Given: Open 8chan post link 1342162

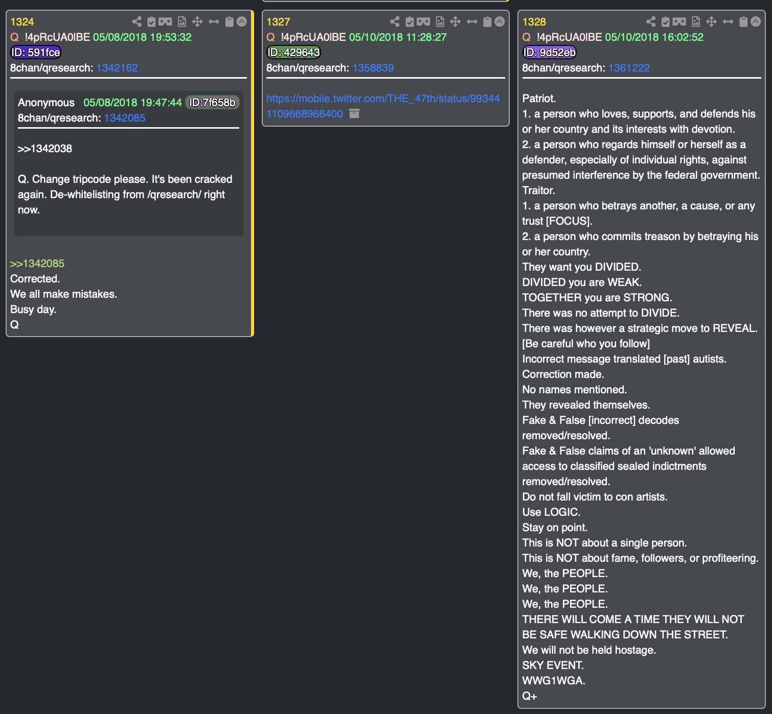Looking at the screenshot, I should tap(117, 68).
